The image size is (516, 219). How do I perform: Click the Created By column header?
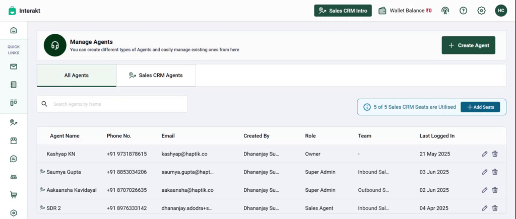tap(256, 136)
